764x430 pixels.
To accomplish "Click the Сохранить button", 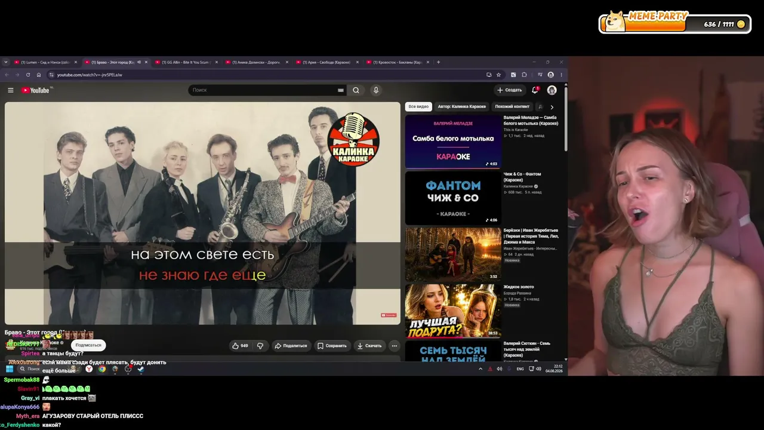I will (x=332, y=346).
